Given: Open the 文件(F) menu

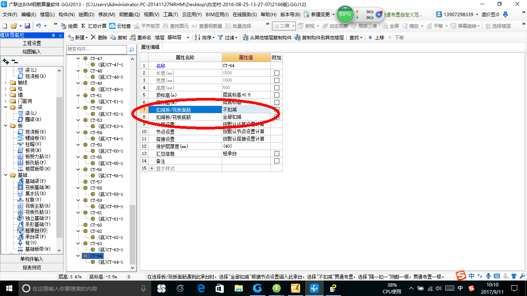Looking at the screenshot, I should click(x=10, y=14).
